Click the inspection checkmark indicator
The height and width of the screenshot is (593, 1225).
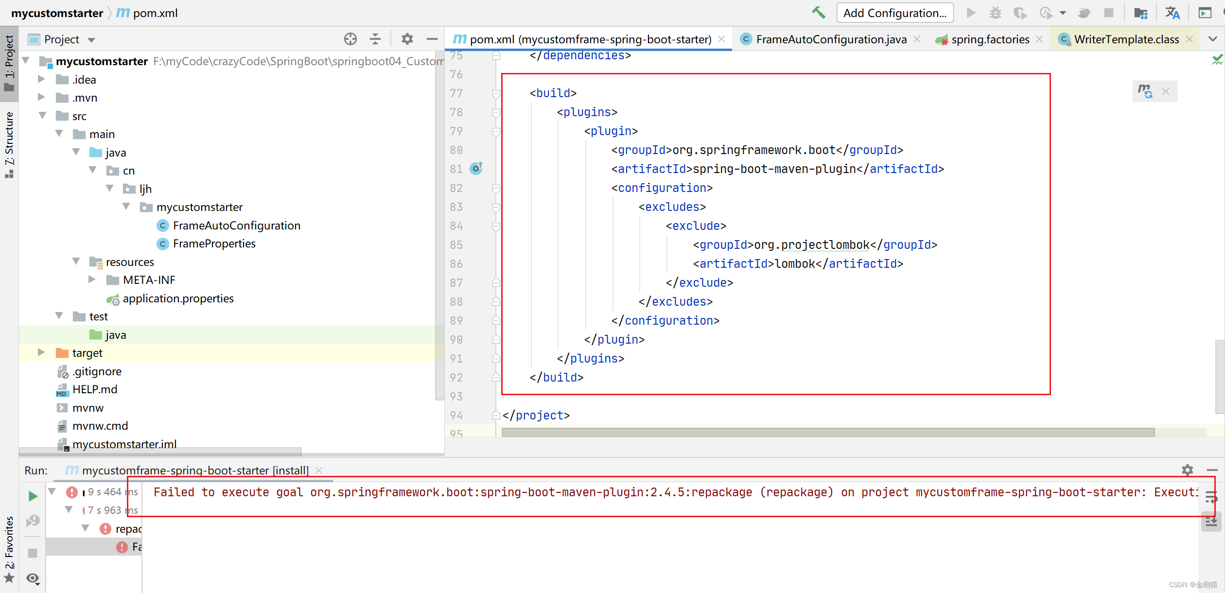click(x=1217, y=60)
